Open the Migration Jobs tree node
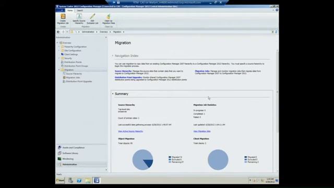334x188 pixels. tap(73, 78)
